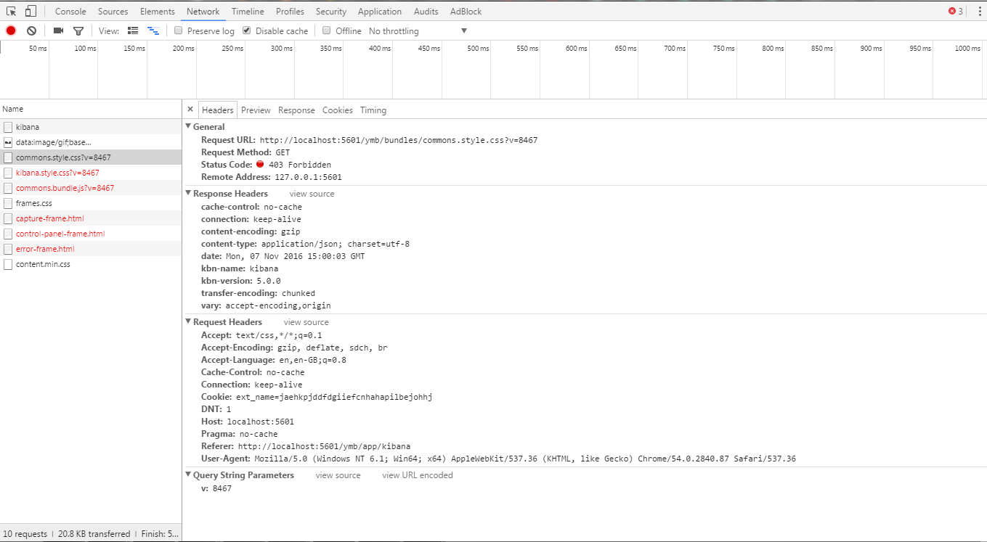Enable the Preserve log checkbox
Image resolution: width=987 pixels, height=542 pixels.
179,30
